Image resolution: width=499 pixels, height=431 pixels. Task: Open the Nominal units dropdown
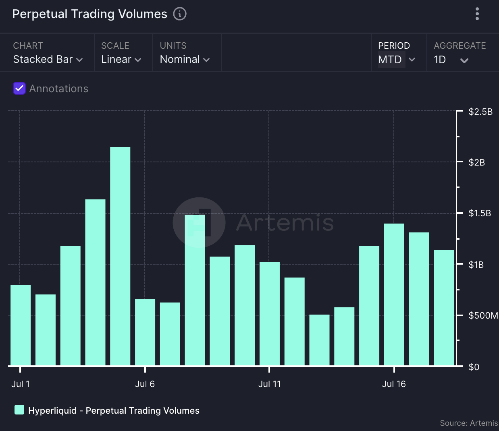tap(185, 59)
